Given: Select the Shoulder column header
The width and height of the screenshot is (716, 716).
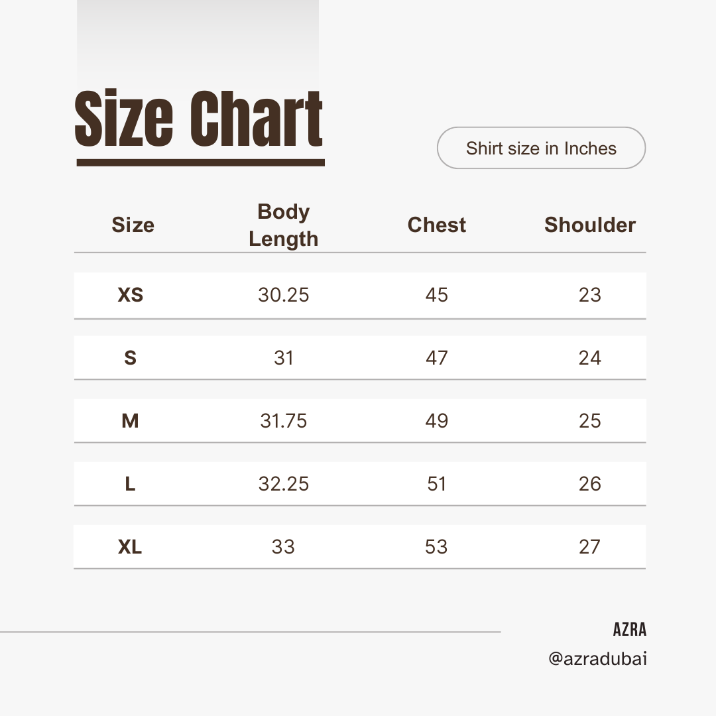Looking at the screenshot, I should [x=589, y=225].
